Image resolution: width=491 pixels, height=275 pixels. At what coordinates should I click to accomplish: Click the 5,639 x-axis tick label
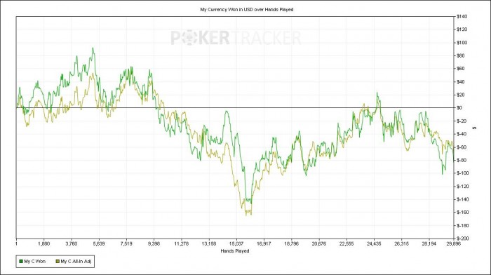(99, 243)
